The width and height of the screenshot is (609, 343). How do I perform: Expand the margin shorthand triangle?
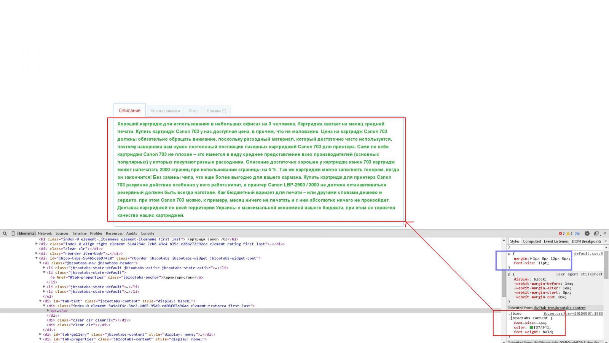point(531,258)
